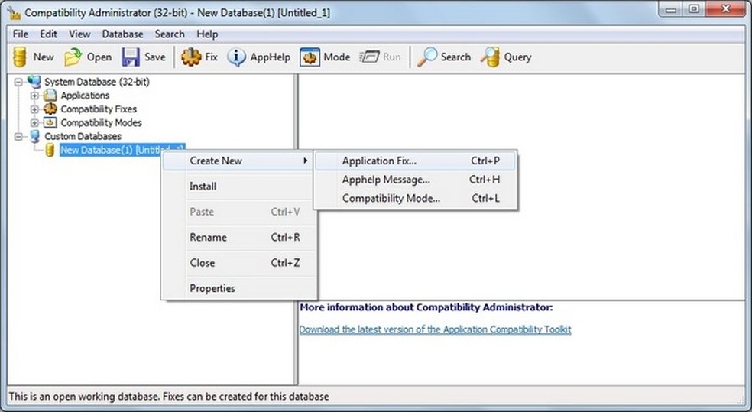Launch the Search magnifier icon

[x=427, y=57]
